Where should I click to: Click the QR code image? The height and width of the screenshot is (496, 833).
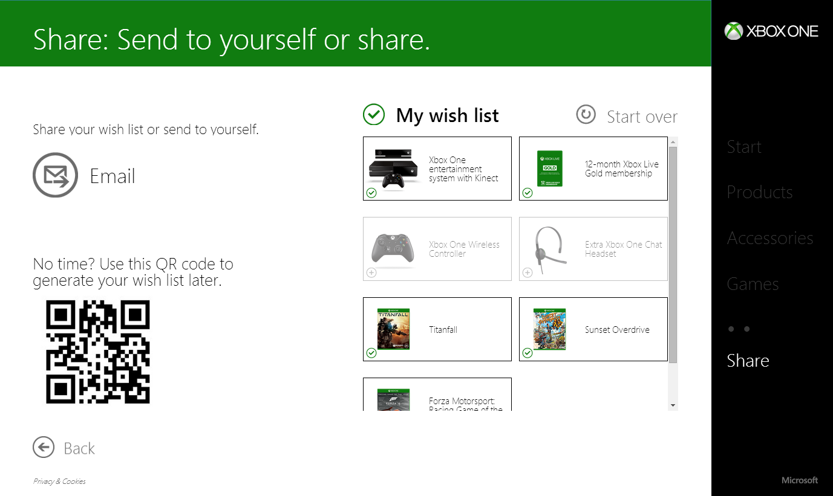tap(98, 352)
